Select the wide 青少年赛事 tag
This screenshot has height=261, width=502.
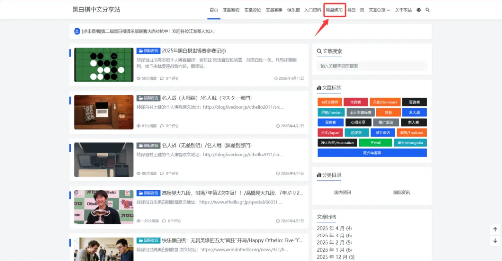tap(372, 153)
